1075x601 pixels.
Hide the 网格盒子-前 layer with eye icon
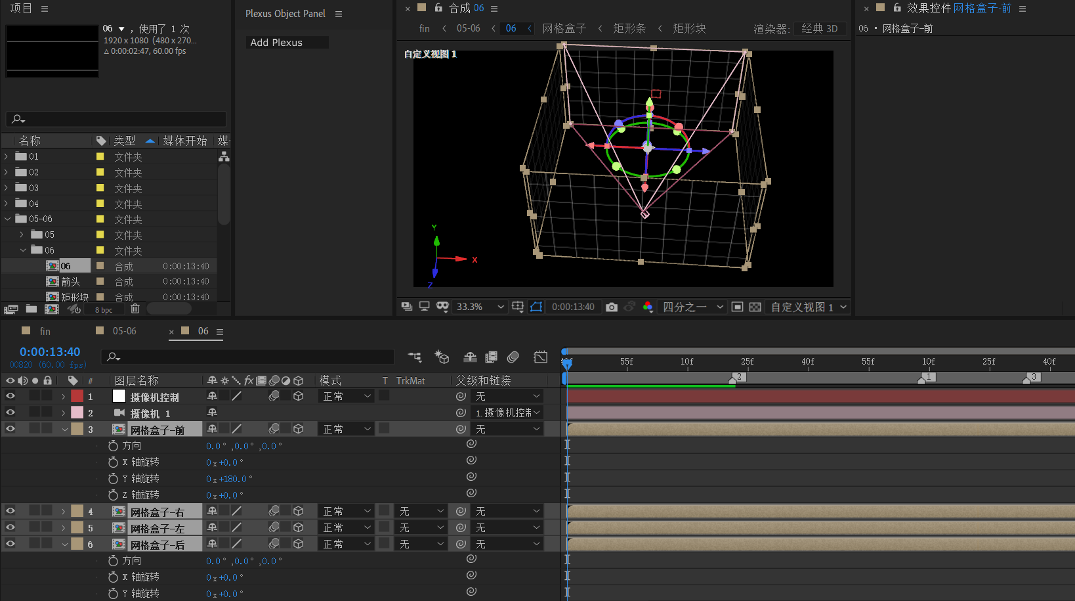[x=11, y=429]
